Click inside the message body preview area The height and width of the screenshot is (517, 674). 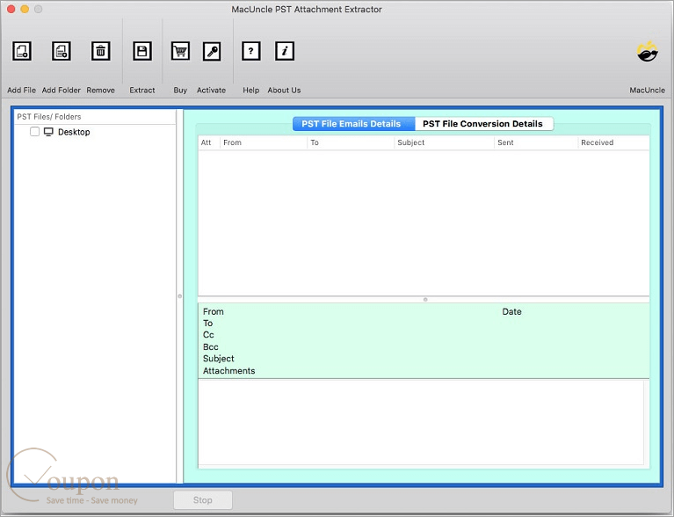421,422
